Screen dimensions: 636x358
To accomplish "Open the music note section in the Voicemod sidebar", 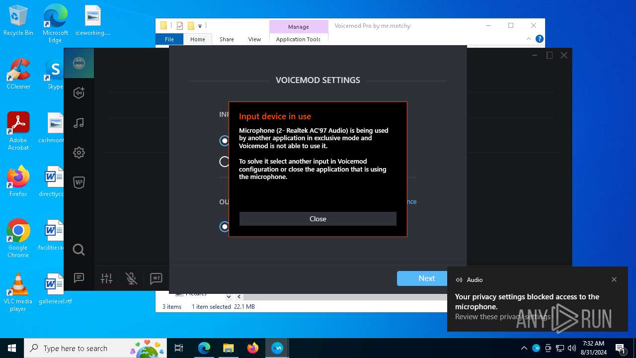I will click(x=79, y=123).
